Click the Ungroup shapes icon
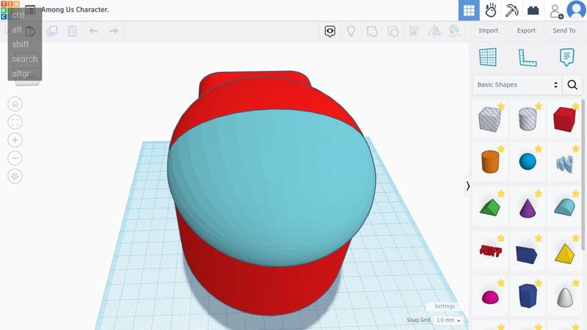This screenshot has height=330, width=587. (393, 31)
